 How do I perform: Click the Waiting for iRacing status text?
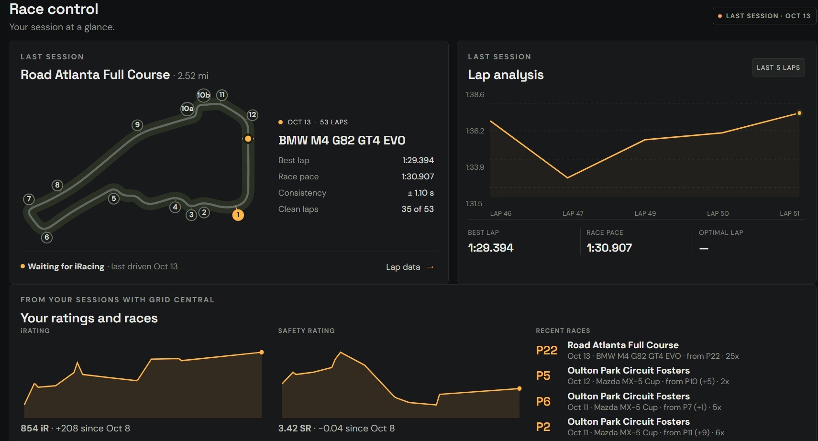pyautogui.click(x=66, y=266)
